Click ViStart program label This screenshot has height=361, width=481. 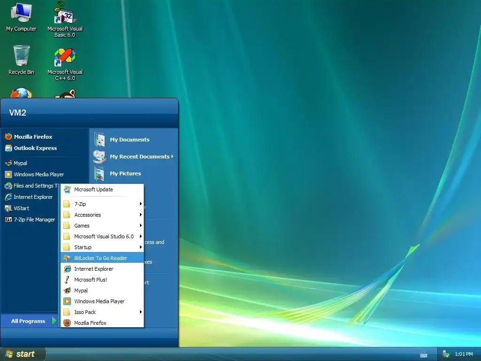pos(22,208)
